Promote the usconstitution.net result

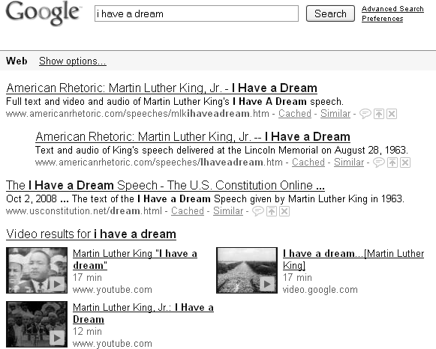point(272,211)
